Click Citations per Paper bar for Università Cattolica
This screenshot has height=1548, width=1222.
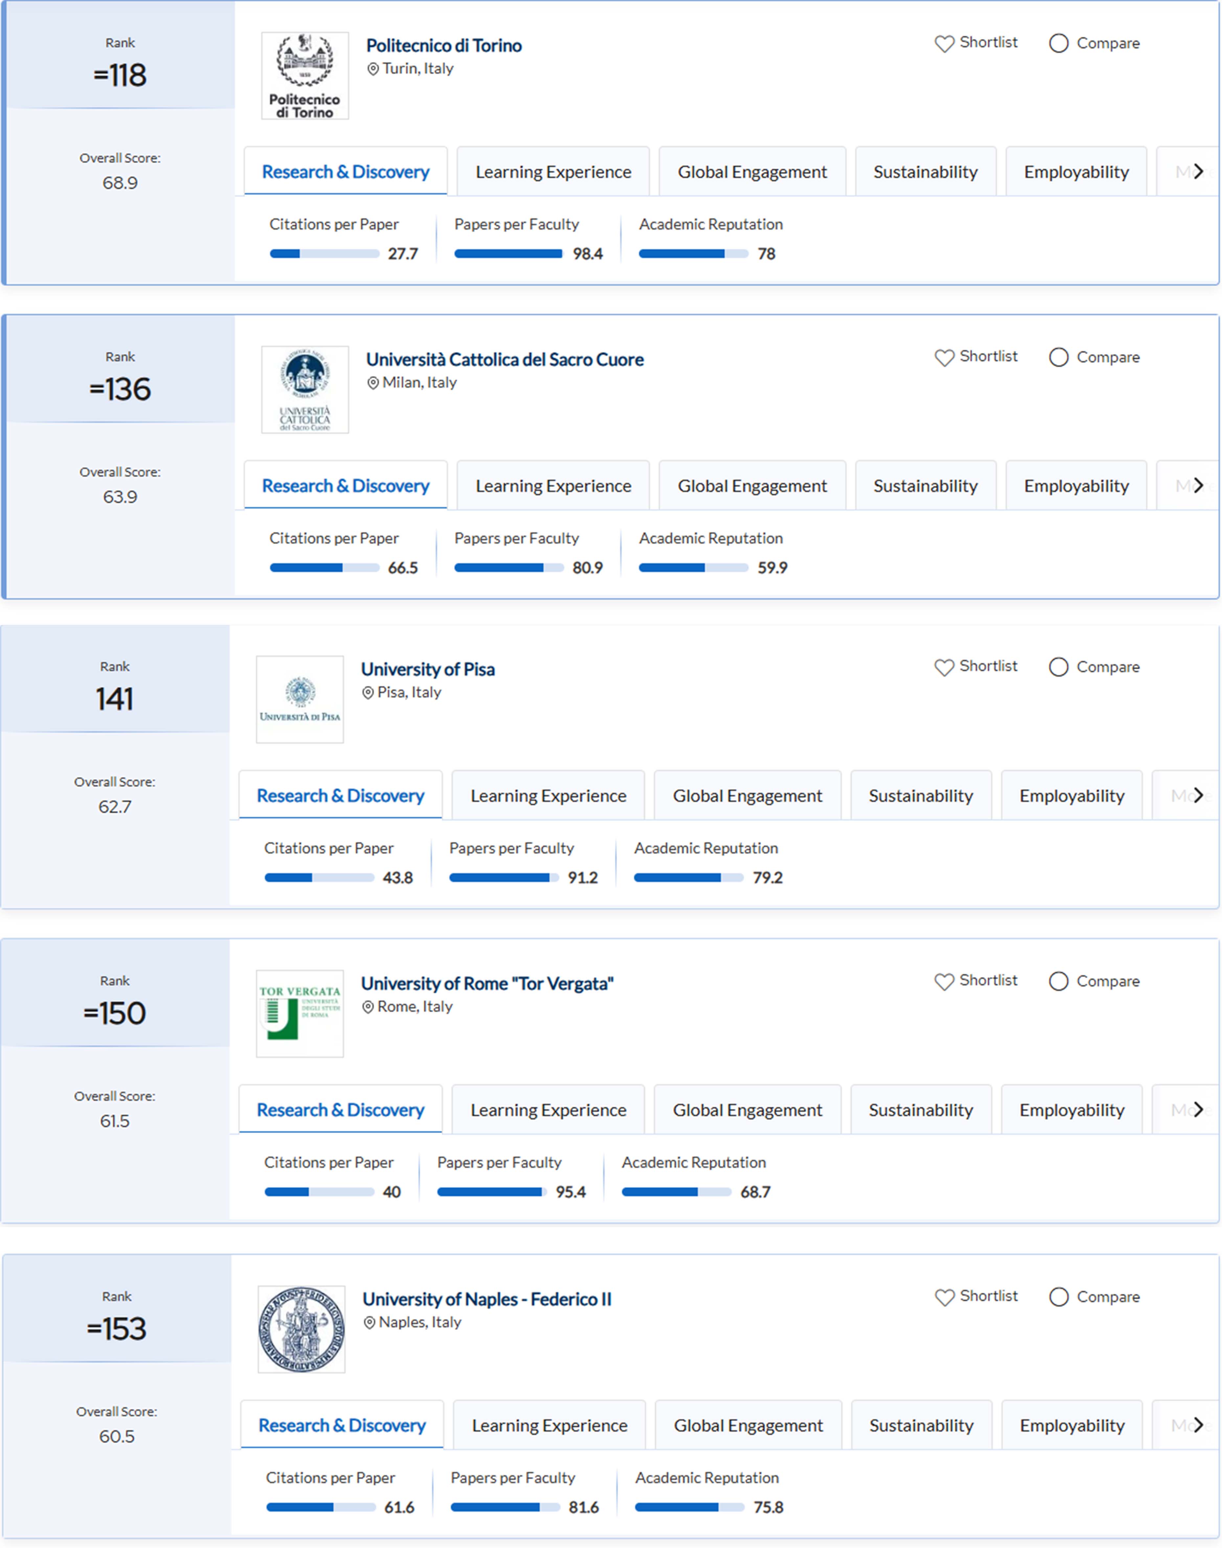(x=324, y=568)
